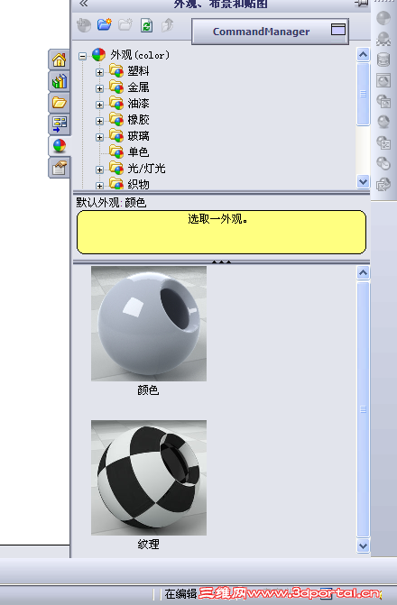Open SolidWorks Resources home tab
The image size is (397, 605).
(x=59, y=60)
